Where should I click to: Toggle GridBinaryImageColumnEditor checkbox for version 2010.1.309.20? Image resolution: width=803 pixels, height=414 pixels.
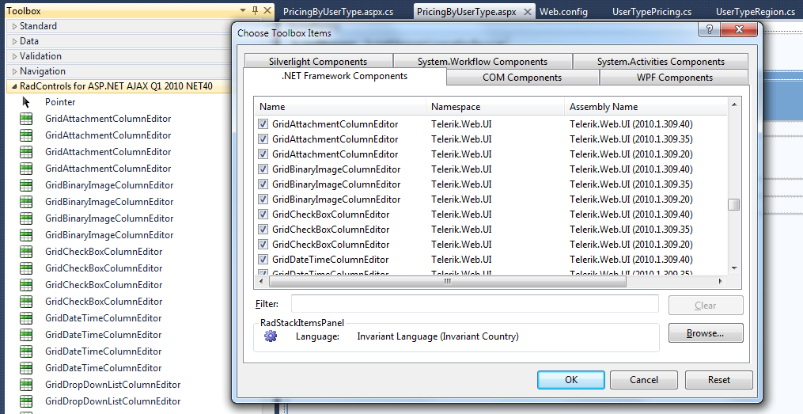coord(263,199)
